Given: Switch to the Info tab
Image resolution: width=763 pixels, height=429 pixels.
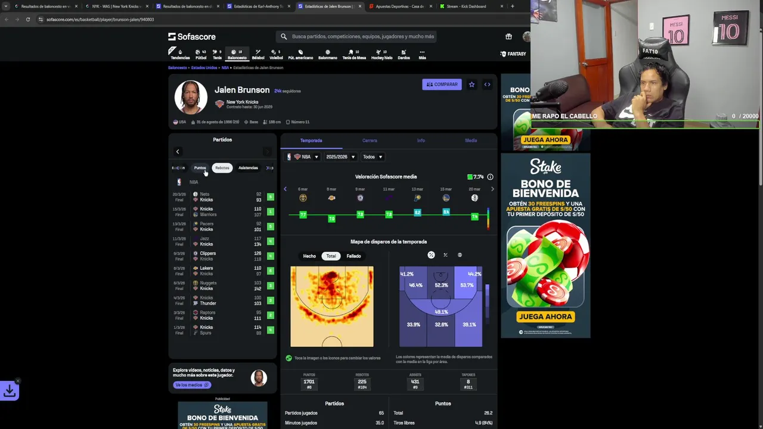Looking at the screenshot, I should [421, 141].
